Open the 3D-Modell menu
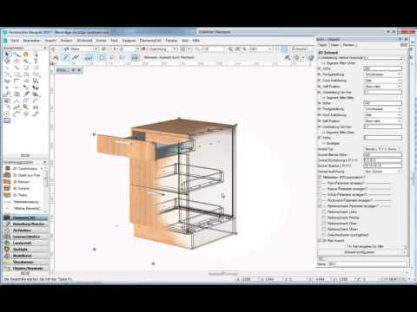Viewport: 417px width, 312px height. [84, 41]
